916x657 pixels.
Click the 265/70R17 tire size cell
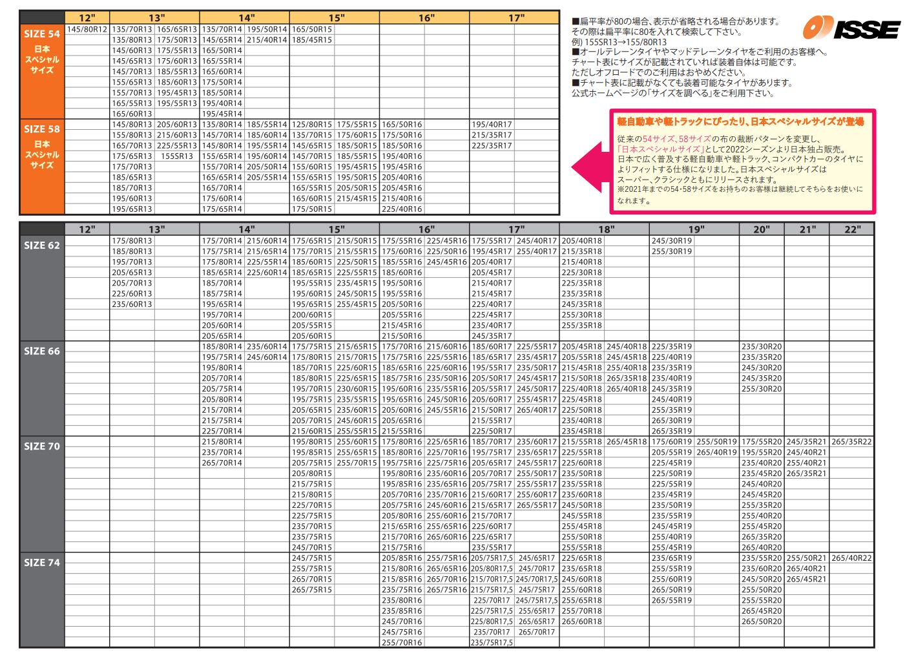click(x=537, y=632)
